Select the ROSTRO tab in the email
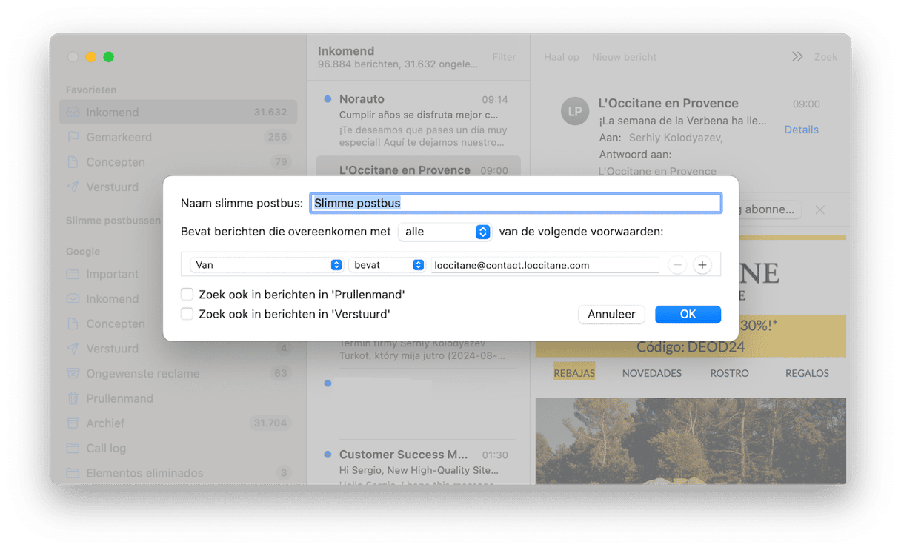This screenshot has height=550, width=901. (x=729, y=373)
